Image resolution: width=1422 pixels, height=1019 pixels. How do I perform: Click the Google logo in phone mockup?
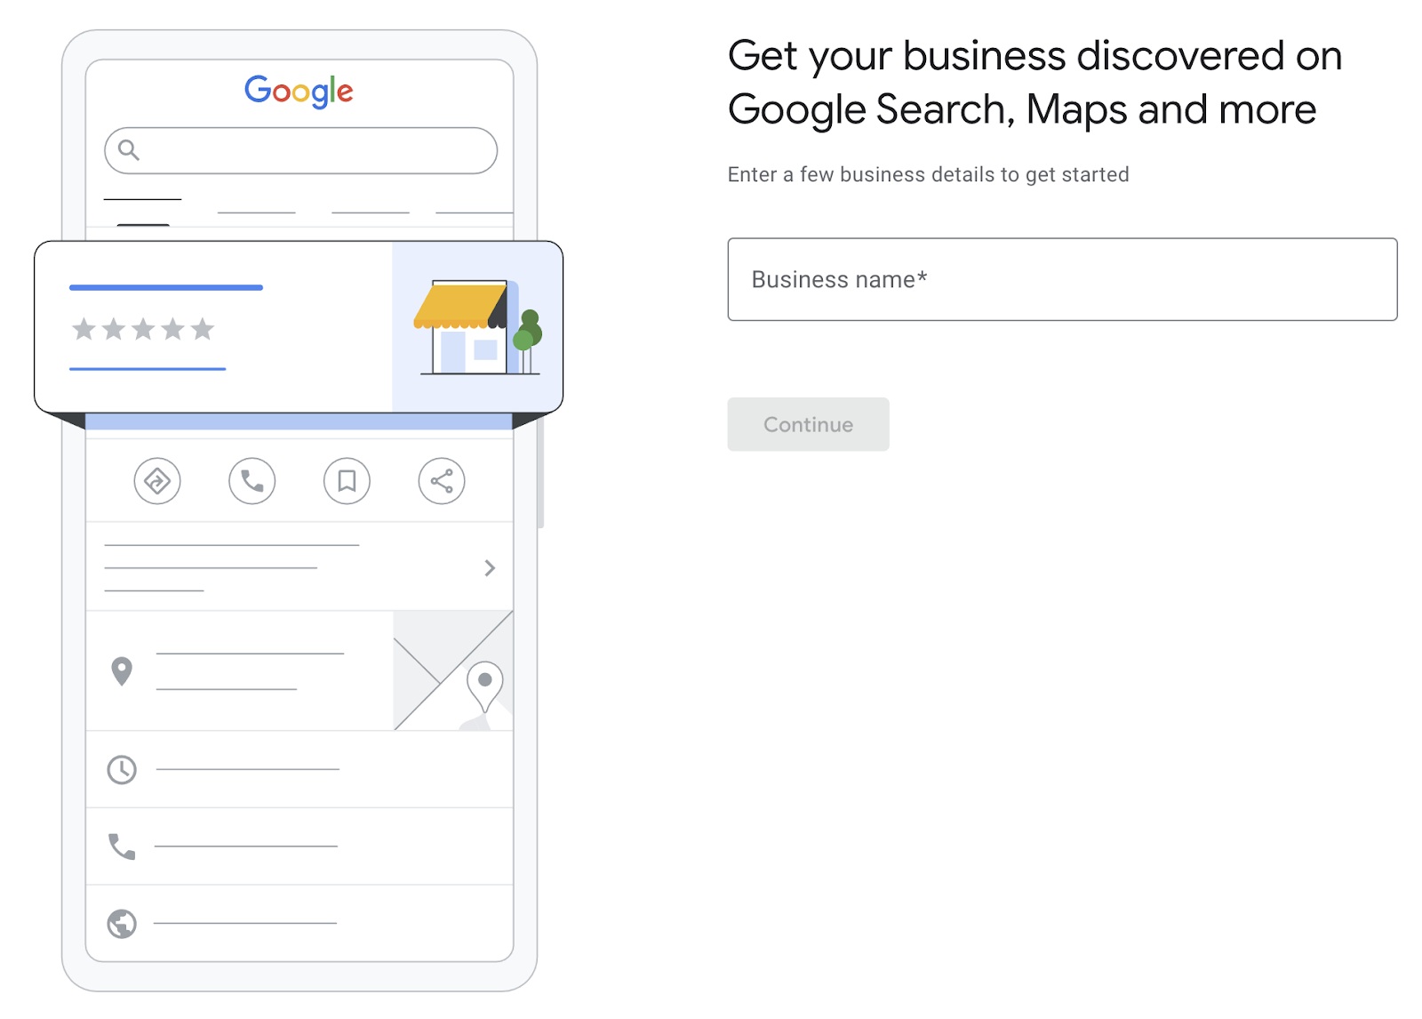tap(299, 92)
